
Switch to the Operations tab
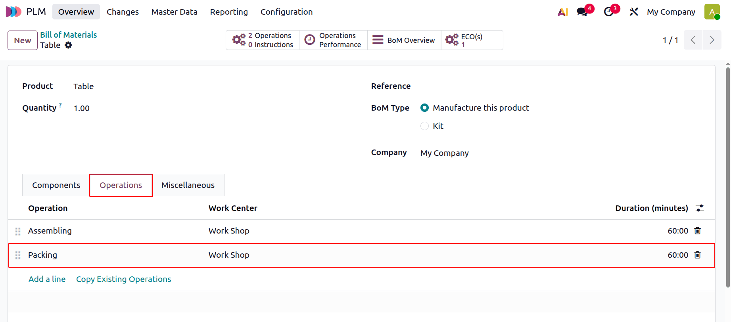coord(121,185)
